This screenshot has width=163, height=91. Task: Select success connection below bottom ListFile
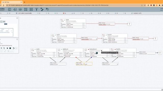point(58,63)
